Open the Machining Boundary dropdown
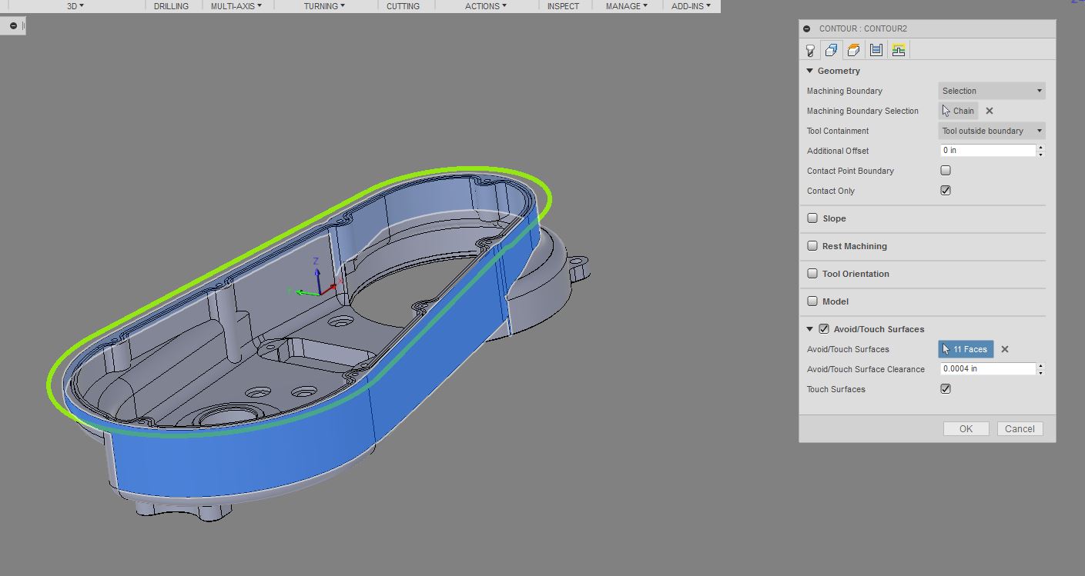 tap(991, 90)
